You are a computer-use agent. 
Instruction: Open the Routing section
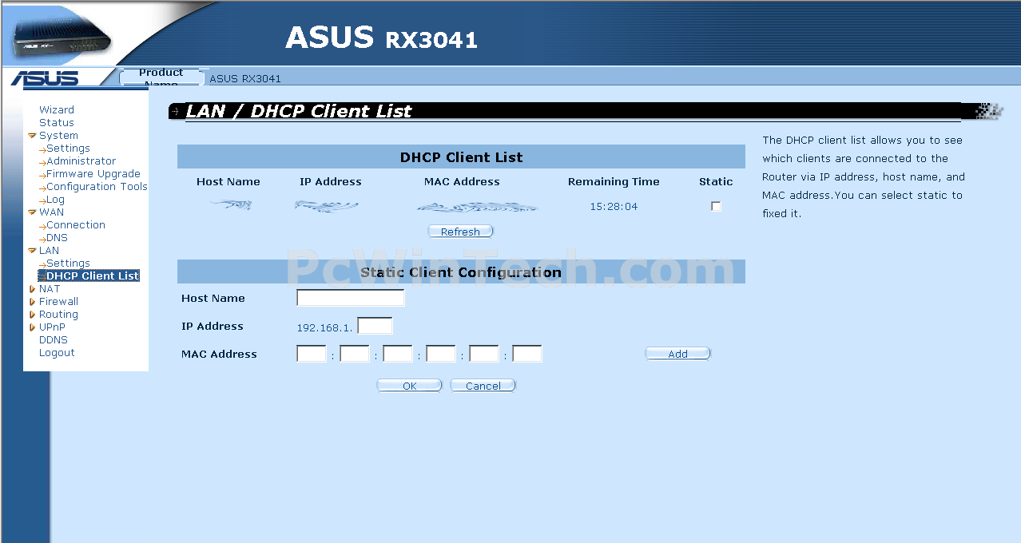[58, 315]
